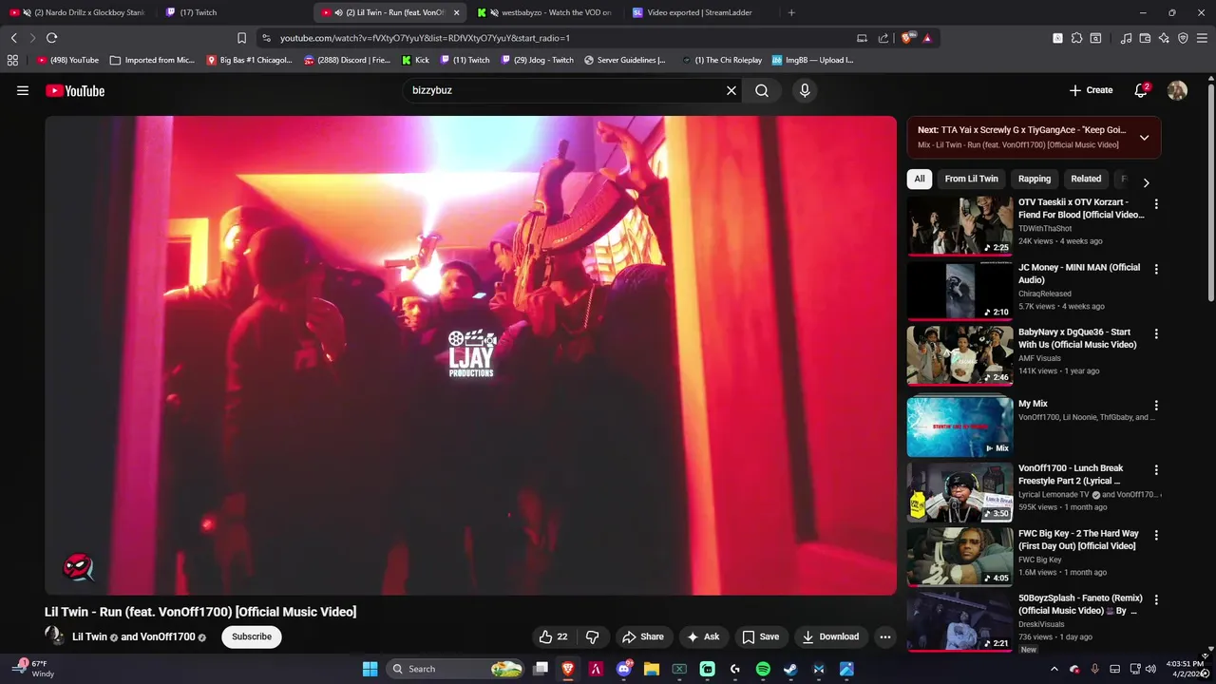Share the Run music video
This screenshot has height=684, width=1216.
coord(643,636)
